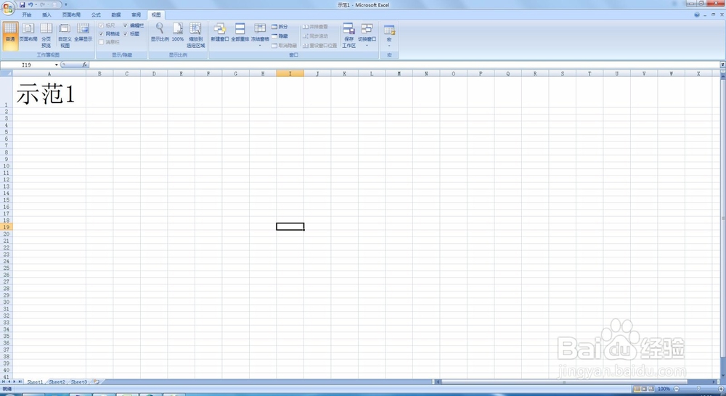Click 新建窗口 new window
Image resolution: width=726 pixels, height=396 pixels.
pyautogui.click(x=219, y=33)
